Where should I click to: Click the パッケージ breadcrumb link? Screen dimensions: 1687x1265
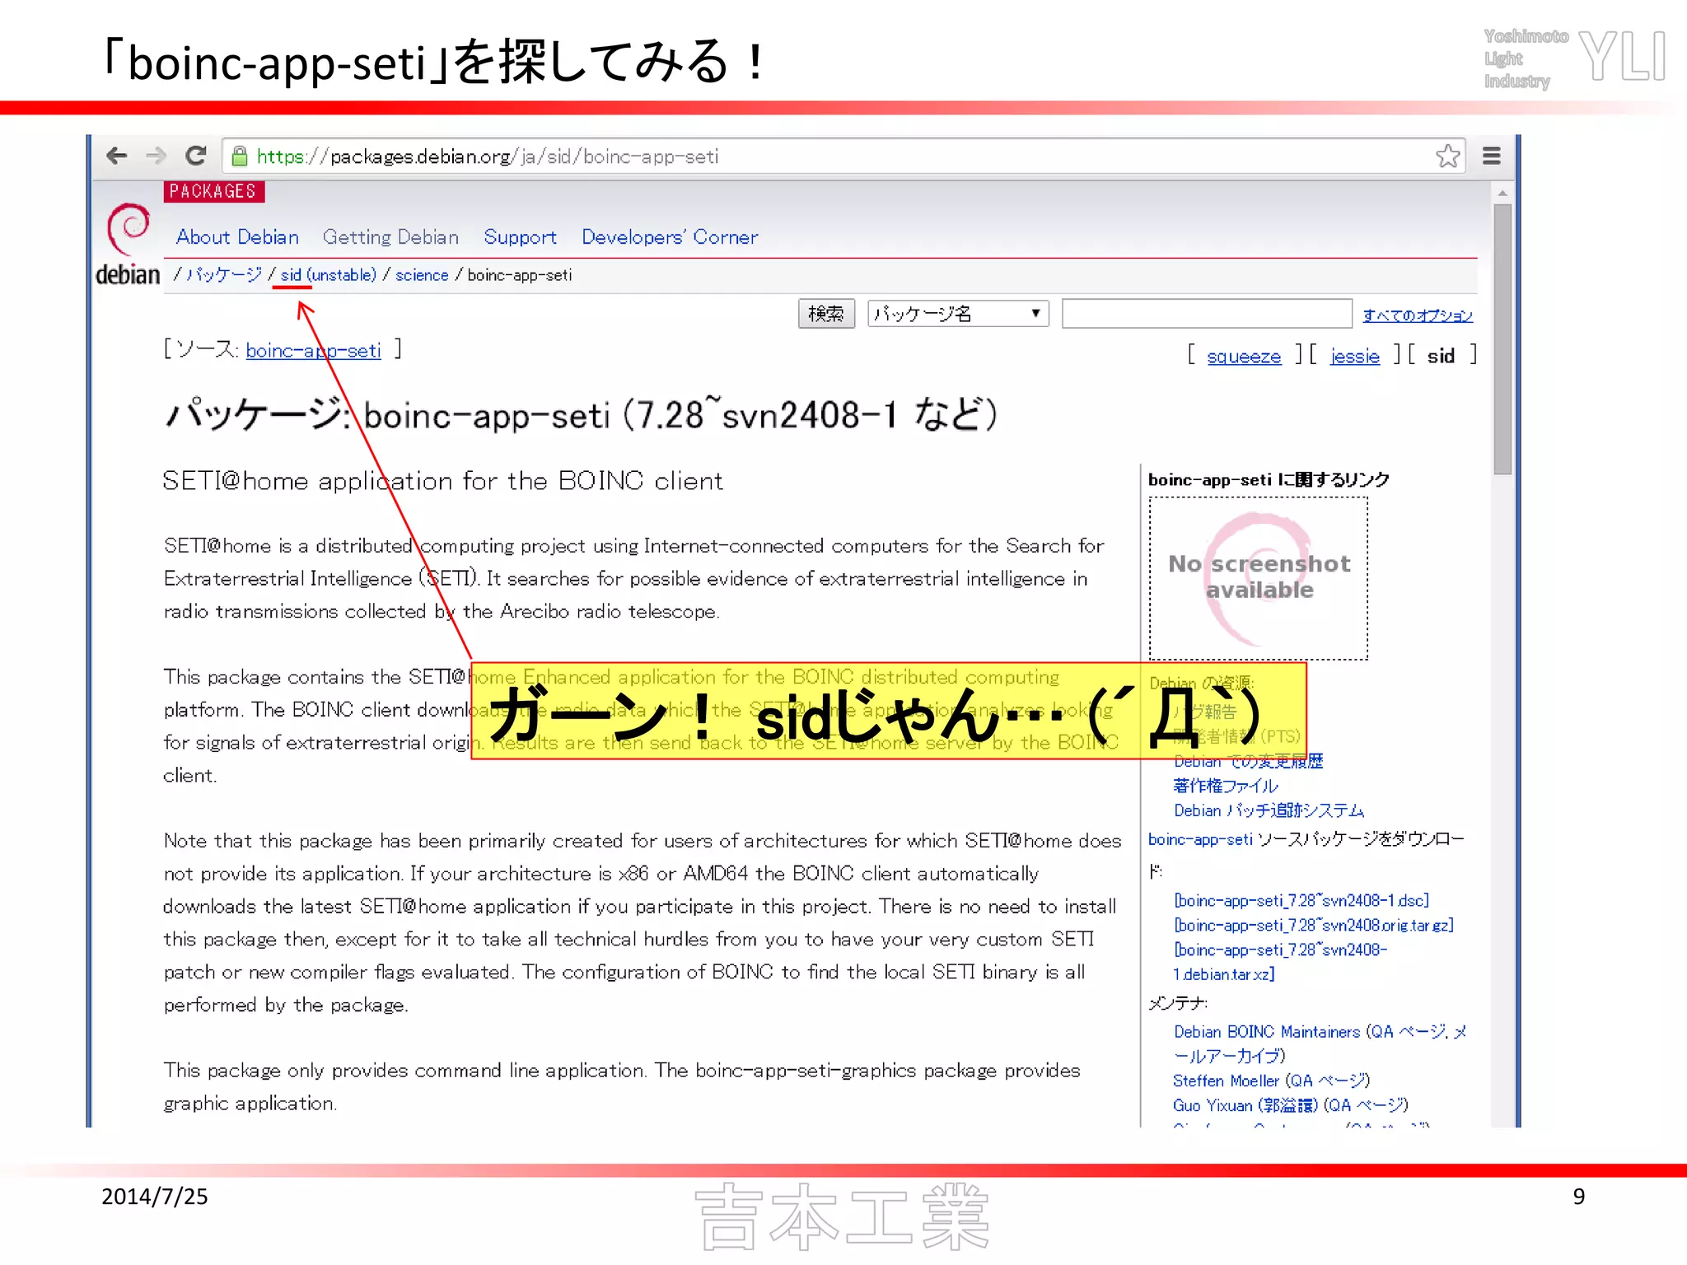223,275
